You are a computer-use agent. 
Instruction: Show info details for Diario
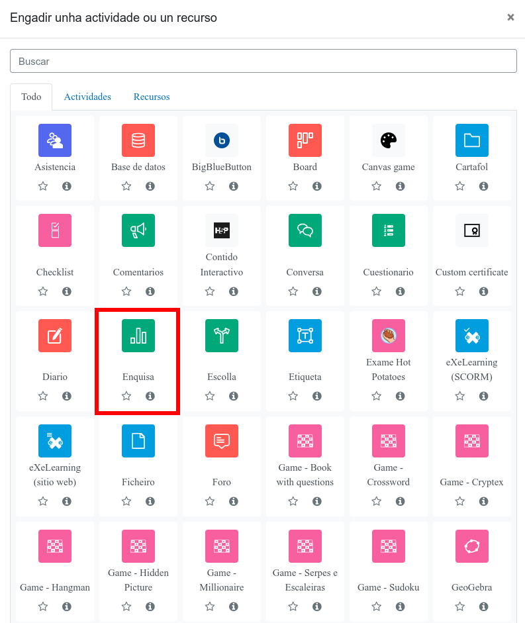pos(67,397)
